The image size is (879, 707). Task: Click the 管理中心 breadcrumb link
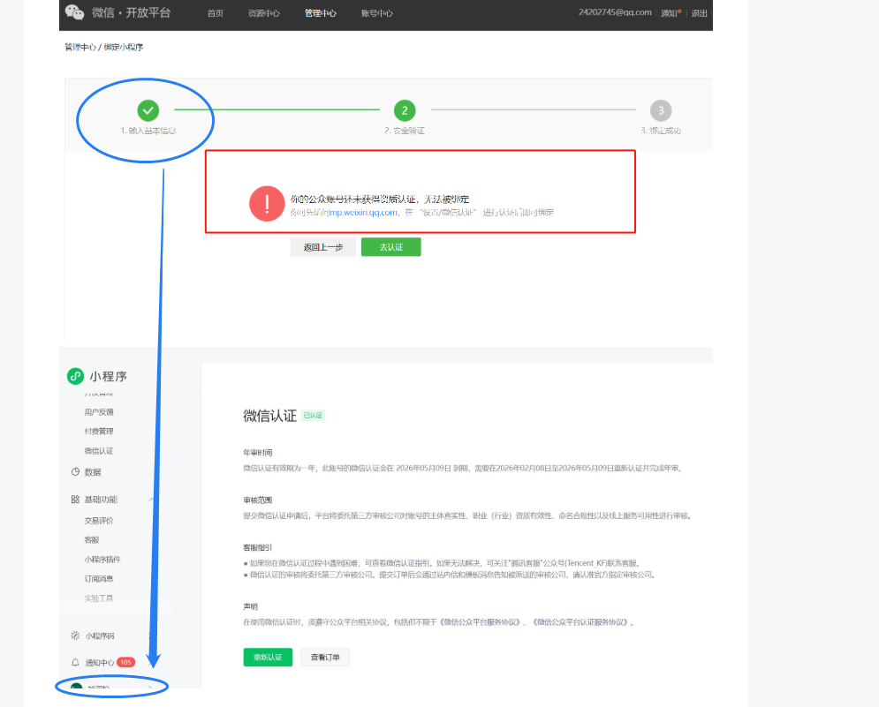[80, 47]
